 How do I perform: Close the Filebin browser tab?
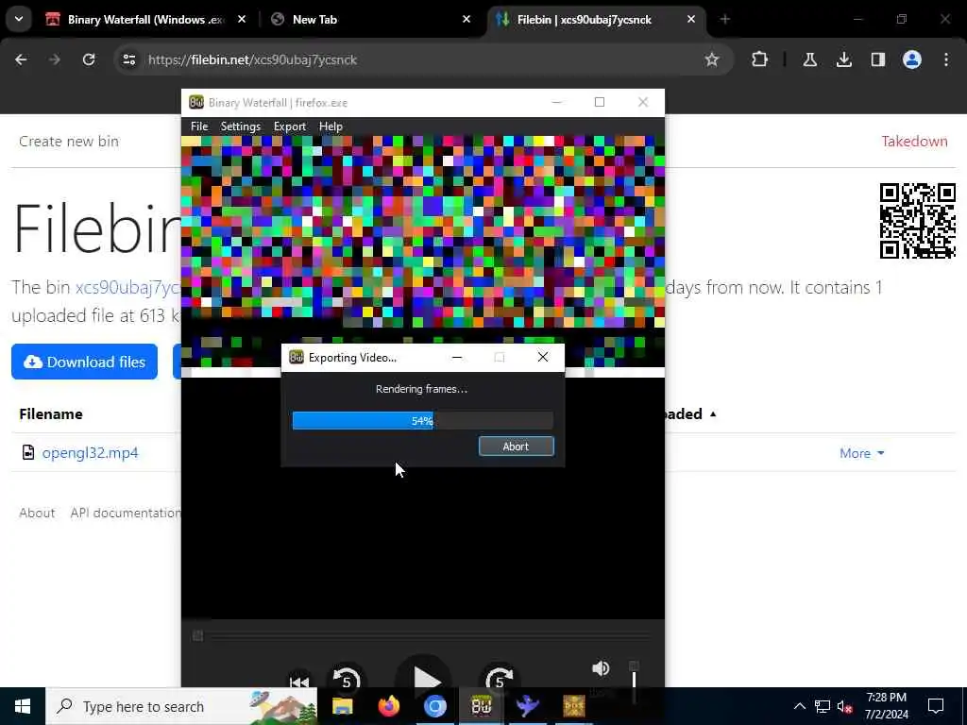click(x=691, y=20)
